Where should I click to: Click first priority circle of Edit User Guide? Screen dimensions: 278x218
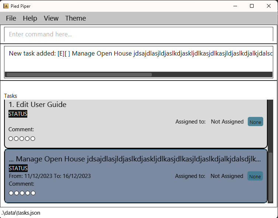coord(11,139)
